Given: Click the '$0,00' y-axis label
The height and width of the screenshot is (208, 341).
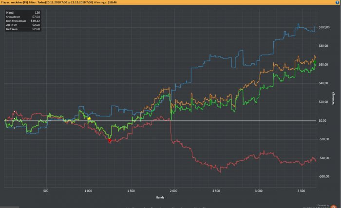Looking at the screenshot, I should pyautogui.click(x=322, y=120).
